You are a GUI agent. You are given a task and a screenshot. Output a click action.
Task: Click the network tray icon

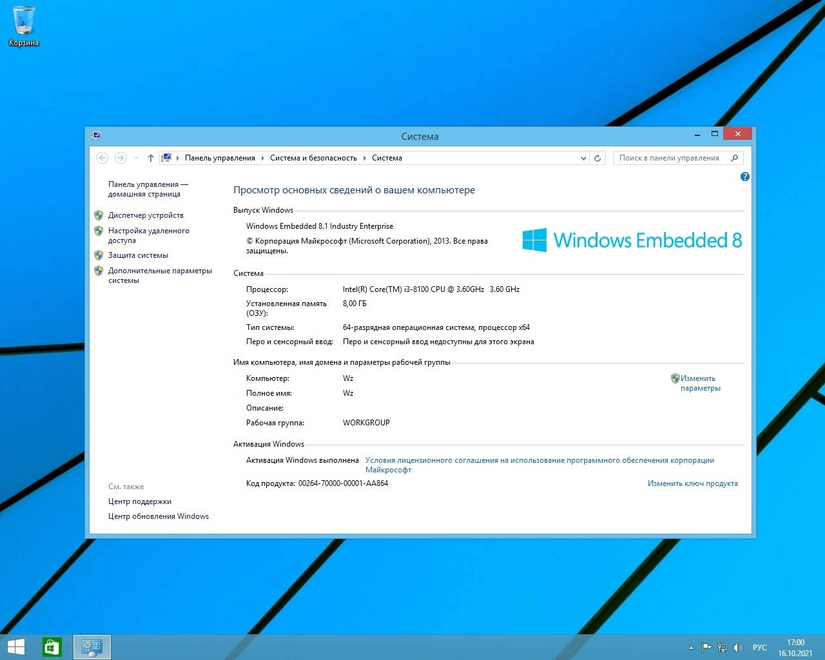pyautogui.click(x=723, y=648)
